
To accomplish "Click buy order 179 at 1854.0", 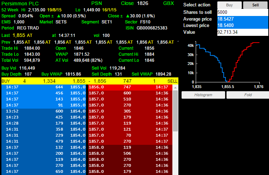I will pyautogui.click(x=44, y=123).
